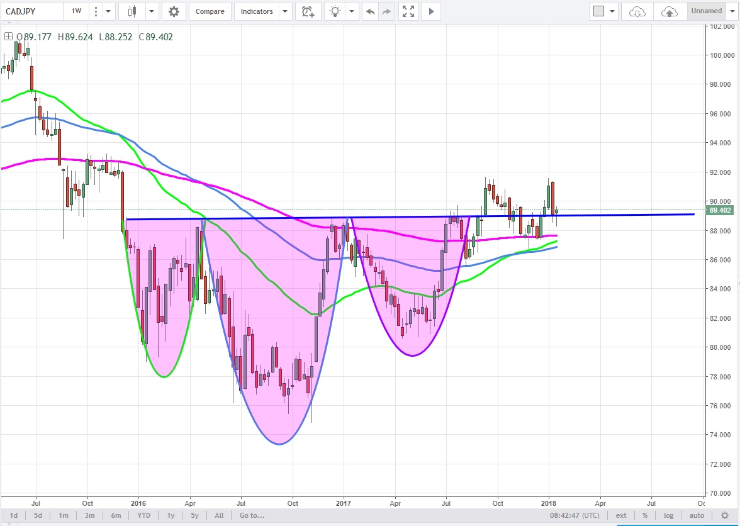Expand the chart style dropdown arrow

coord(152,11)
